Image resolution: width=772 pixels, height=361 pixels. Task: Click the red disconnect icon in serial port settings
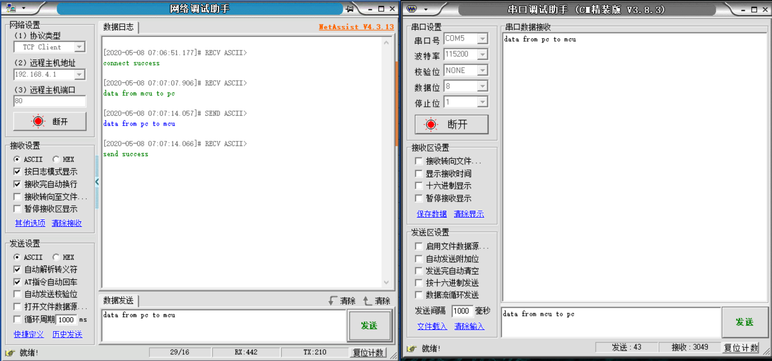(431, 125)
